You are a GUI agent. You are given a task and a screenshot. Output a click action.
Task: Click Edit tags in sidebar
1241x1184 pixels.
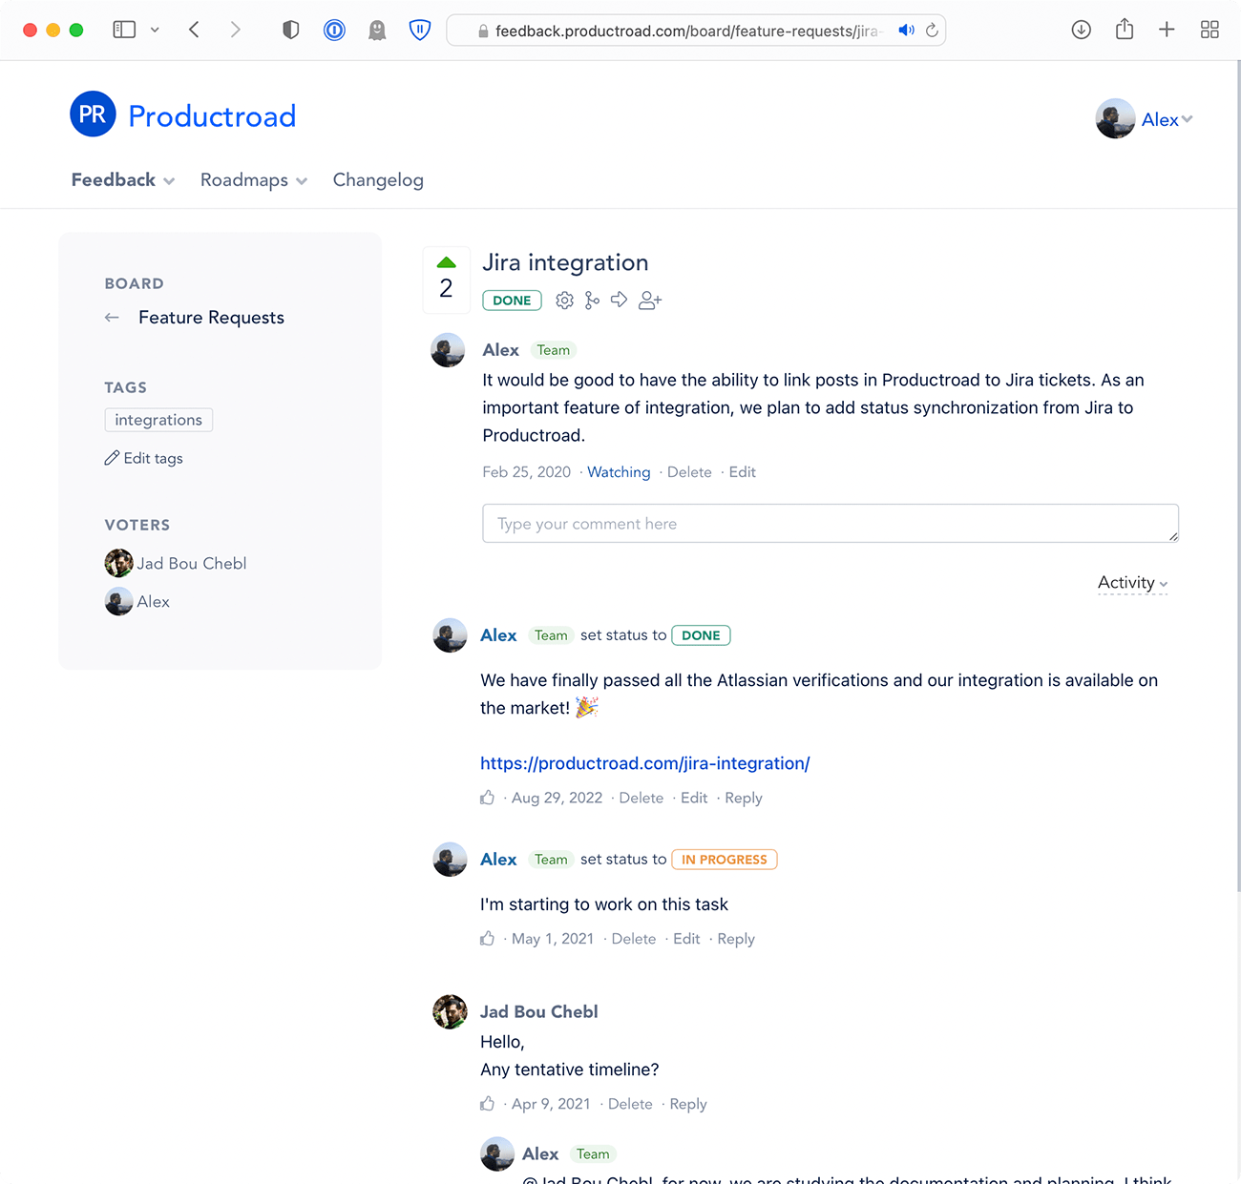click(x=144, y=458)
